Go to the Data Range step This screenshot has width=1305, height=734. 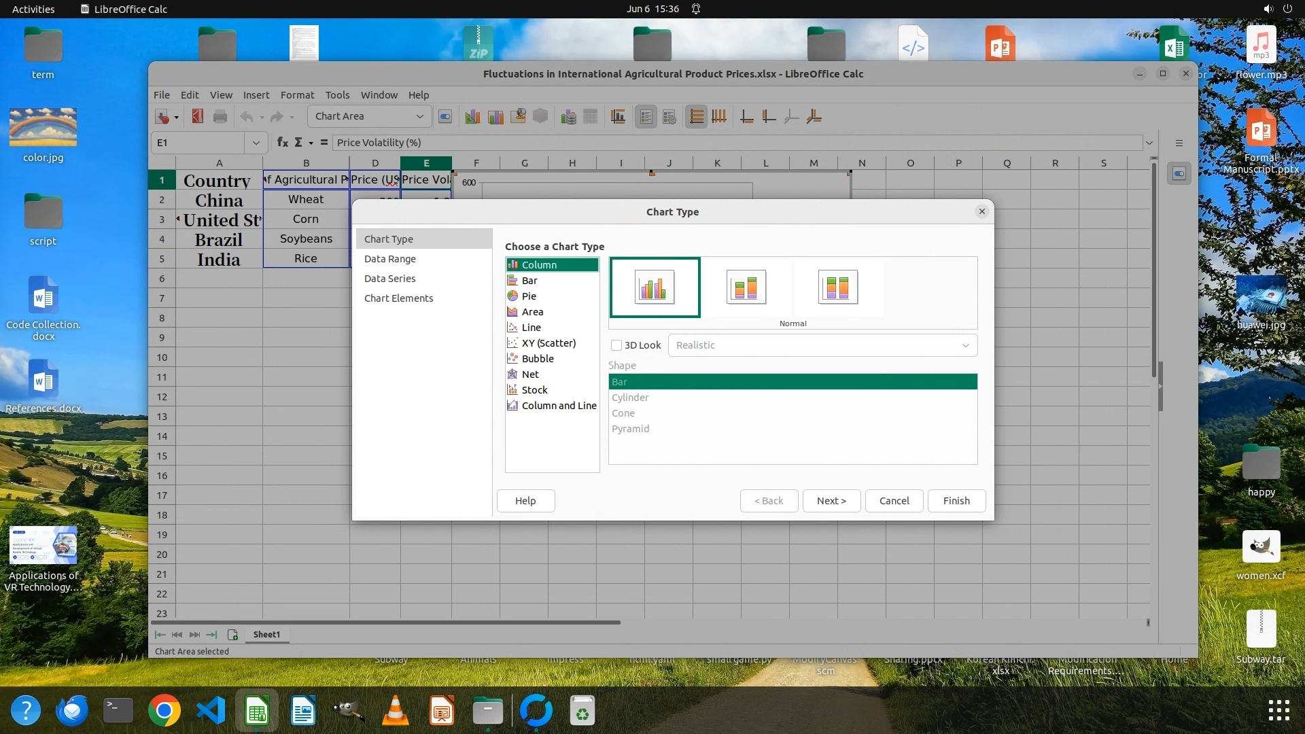389,259
